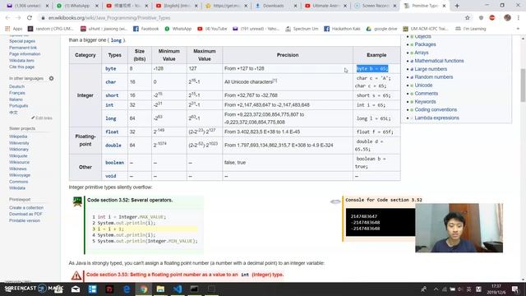Open the char type link
Screen dimensions: 526x296
[110, 82]
